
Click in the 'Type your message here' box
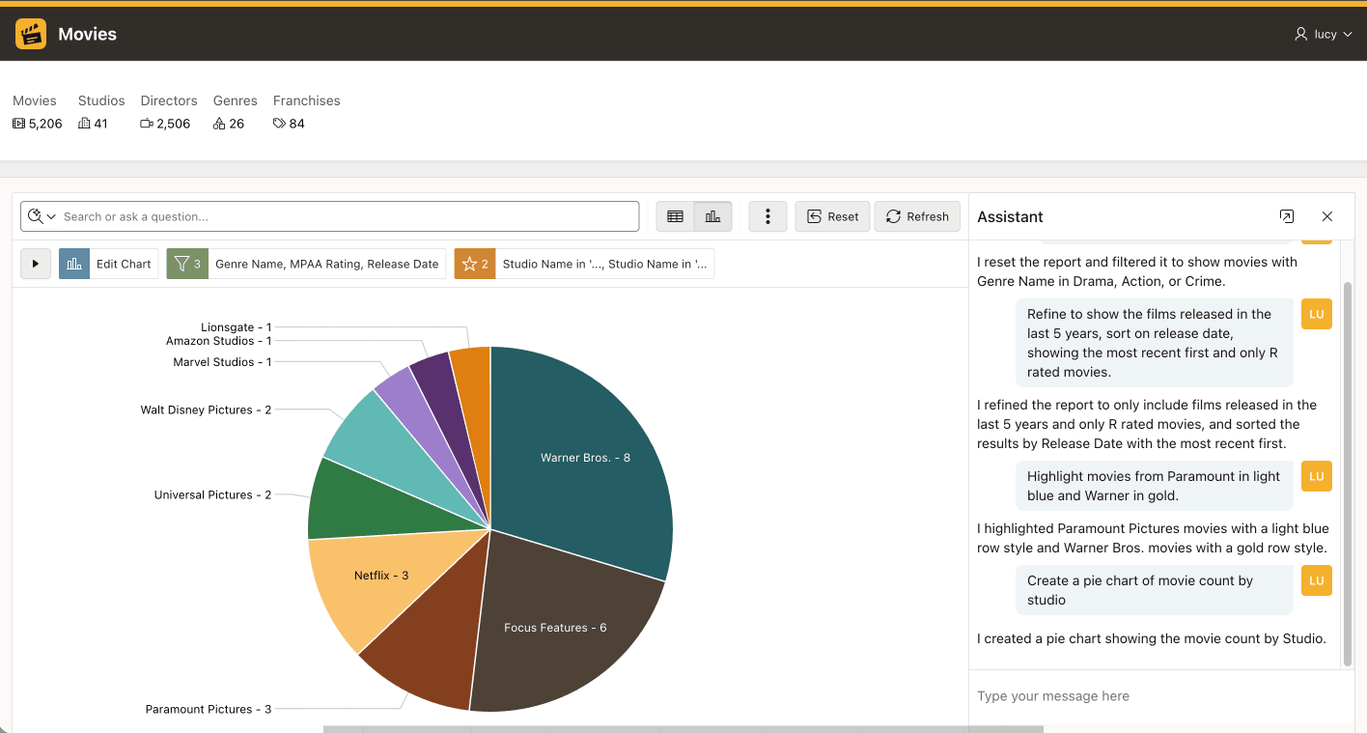pyautogui.click(x=1161, y=696)
